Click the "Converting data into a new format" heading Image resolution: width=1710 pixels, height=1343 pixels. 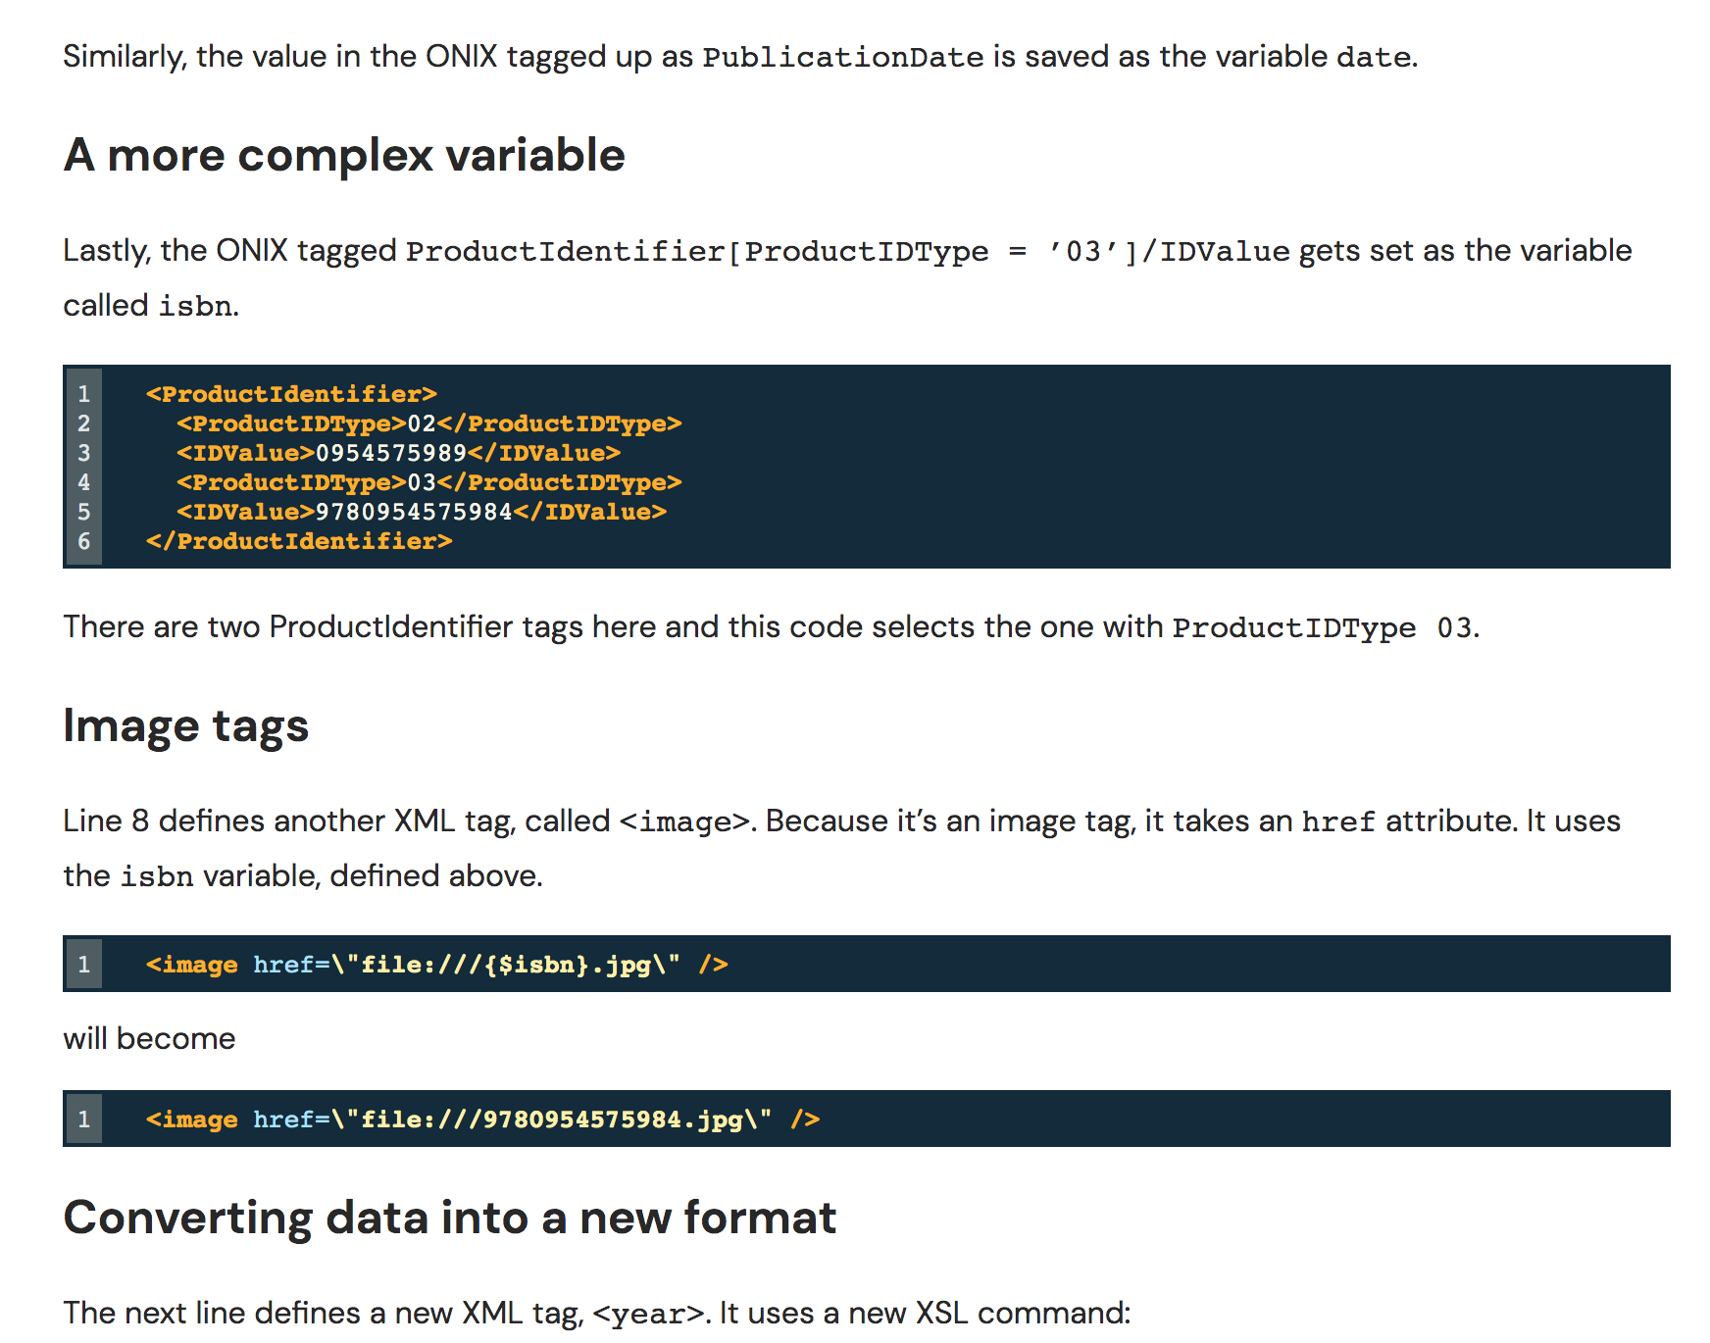[x=449, y=1218]
